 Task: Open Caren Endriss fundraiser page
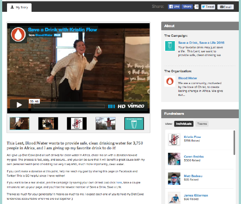tap(194, 157)
